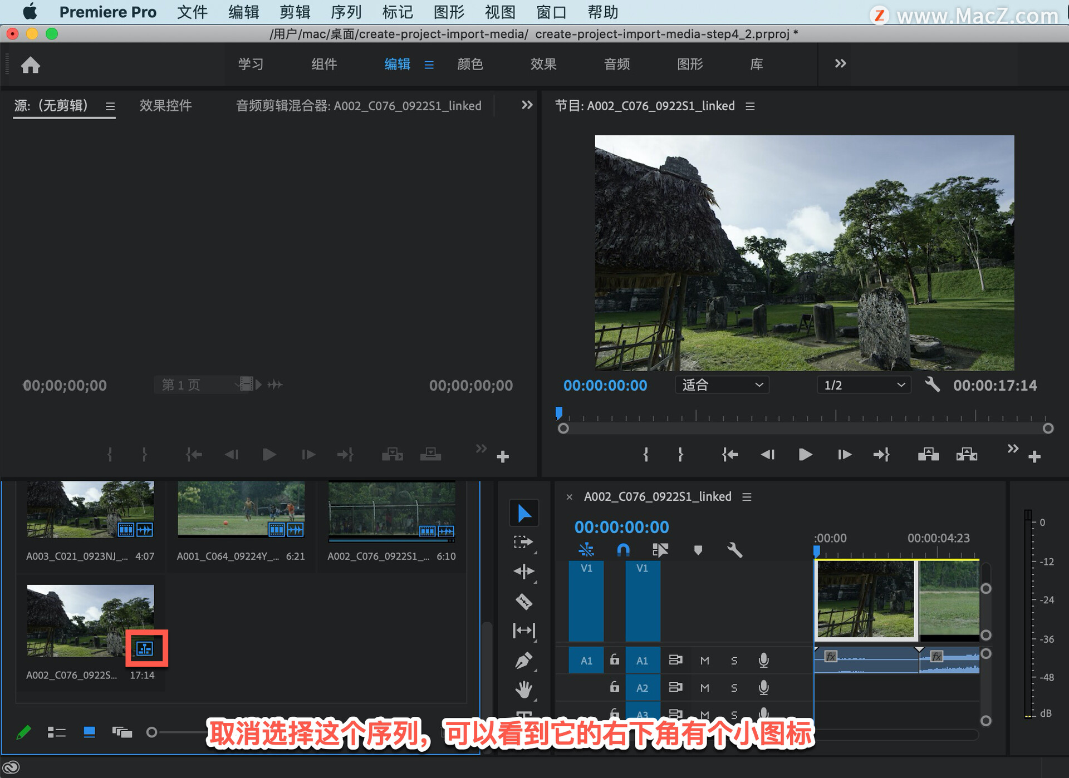Open the zoom level dropdown
1069x778 pixels.
722,385
